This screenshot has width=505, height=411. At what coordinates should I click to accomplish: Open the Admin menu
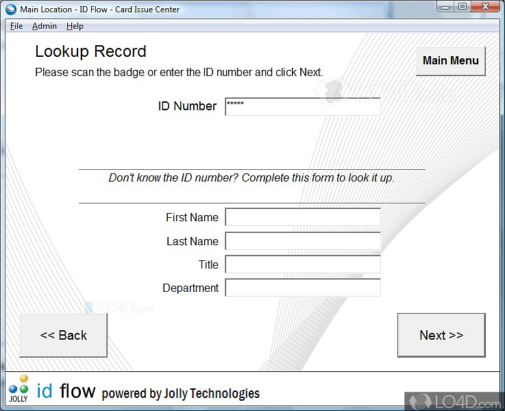coord(45,26)
